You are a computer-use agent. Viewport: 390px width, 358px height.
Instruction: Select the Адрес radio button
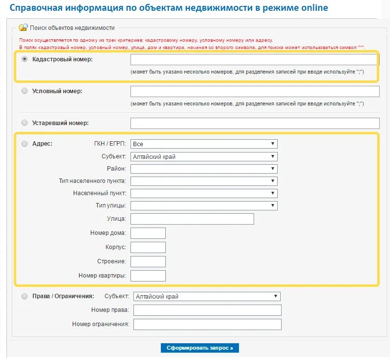(25, 144)
